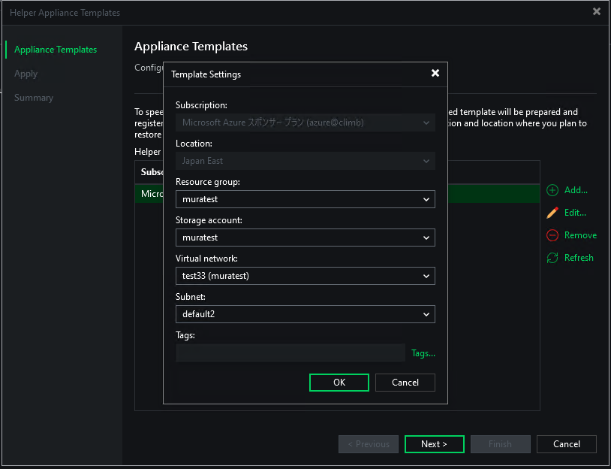
Task: Select the Appliance Templates wizard step
Action: coord(56,50)
